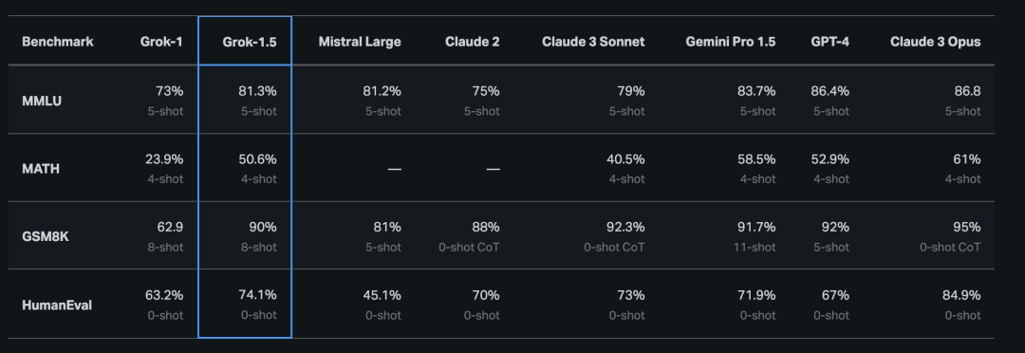The height and width of the screenshot is (353, 1025).
Task: Click Claude 3 Opus HumanEval 84.9%
Action: 961,295
